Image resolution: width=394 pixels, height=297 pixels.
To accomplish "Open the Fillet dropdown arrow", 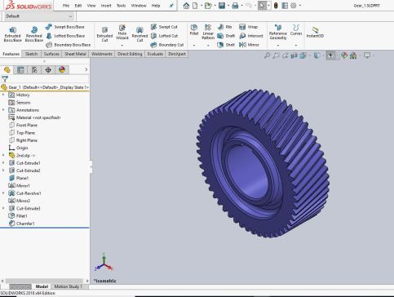I will point(194,45).
